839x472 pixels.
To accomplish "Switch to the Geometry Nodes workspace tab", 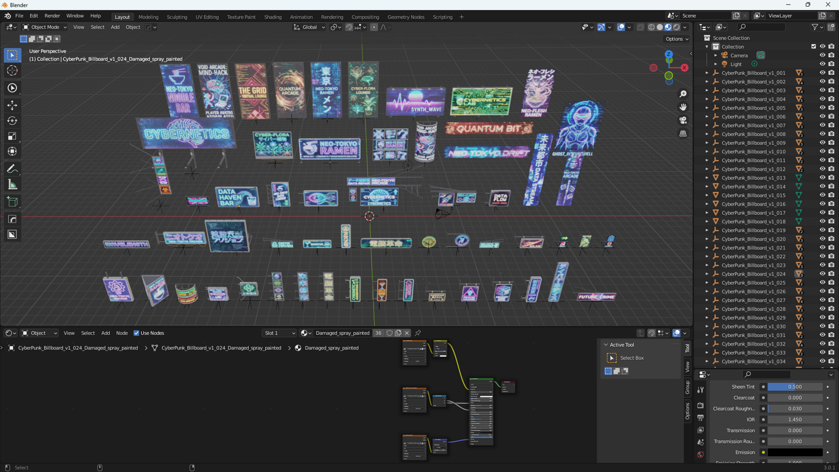I will [x=406, y=17].
